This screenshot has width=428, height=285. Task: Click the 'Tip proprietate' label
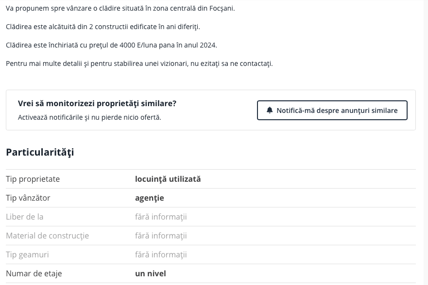(33, 179)
